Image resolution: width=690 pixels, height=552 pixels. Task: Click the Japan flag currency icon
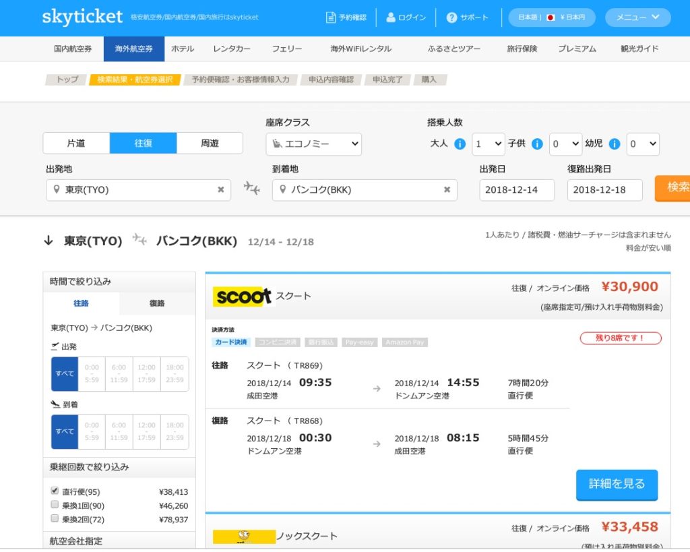(x=550, y=18)
